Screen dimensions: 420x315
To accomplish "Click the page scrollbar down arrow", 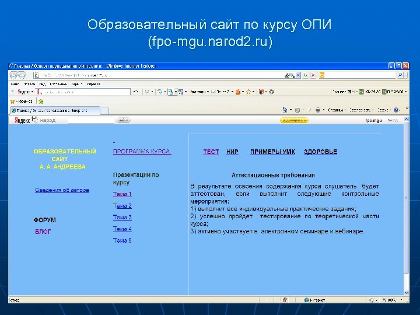I will (406, 293).
